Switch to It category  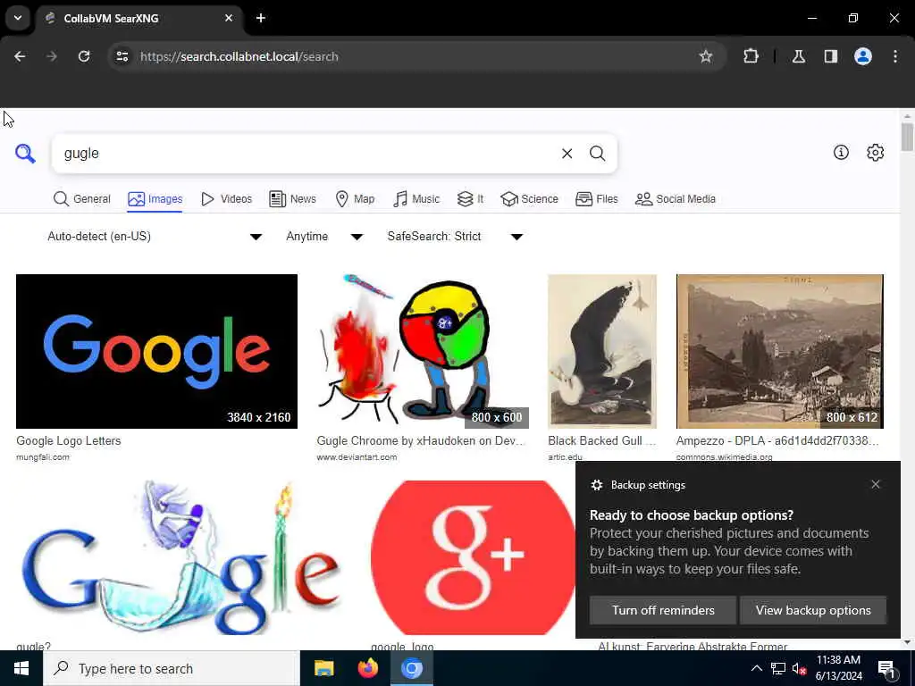click(x=470, y=199)
